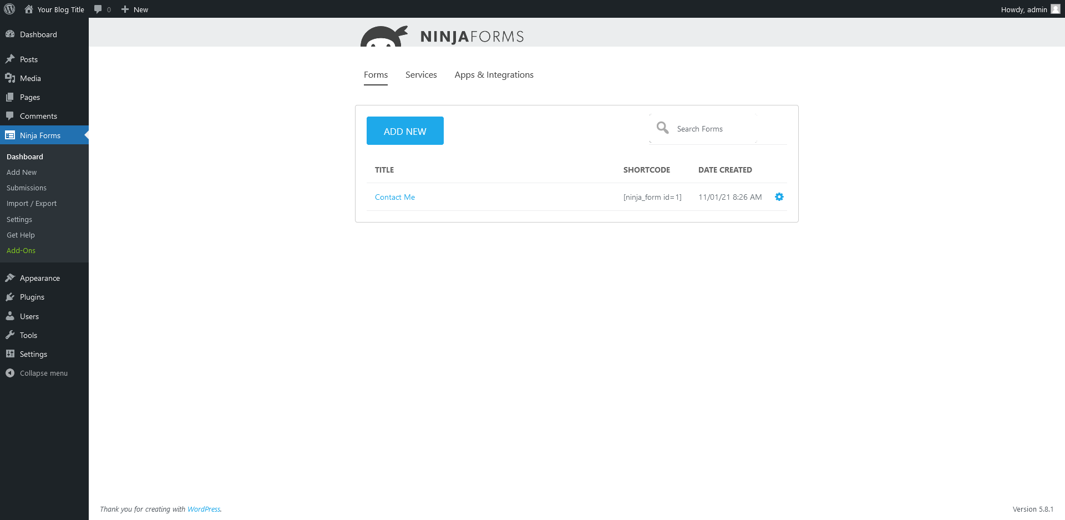Click the Posts pin icon
Viewport: 1065px width, 520px height.
(x=10, y=59)
